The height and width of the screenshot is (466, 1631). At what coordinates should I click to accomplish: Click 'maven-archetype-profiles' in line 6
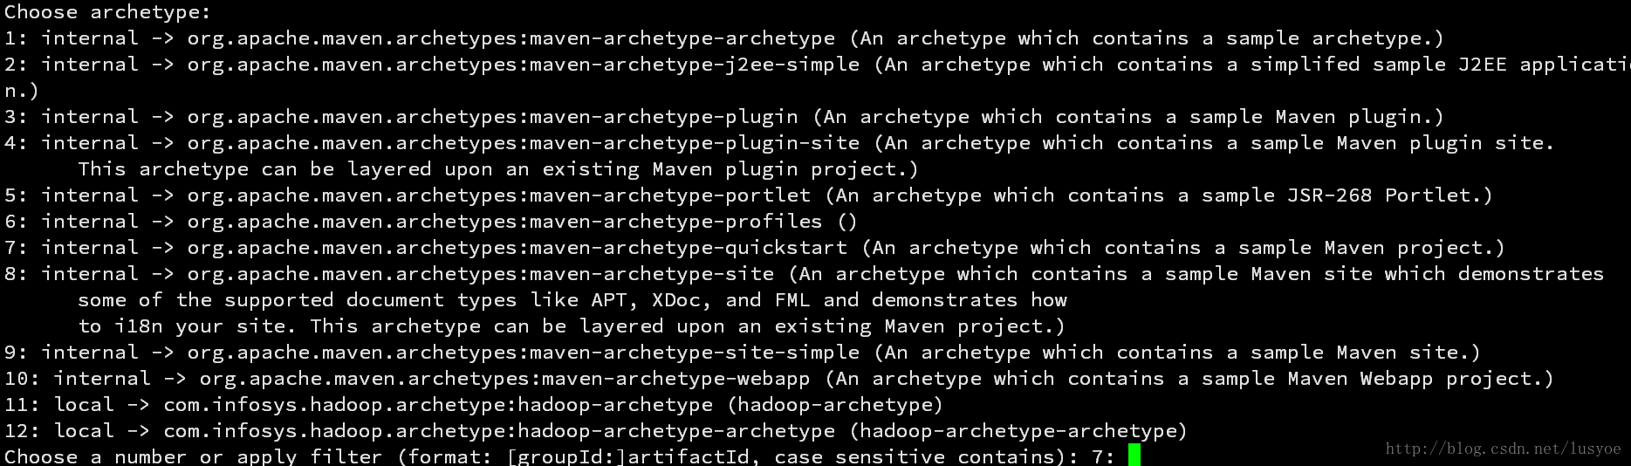[x=676, y=222]
